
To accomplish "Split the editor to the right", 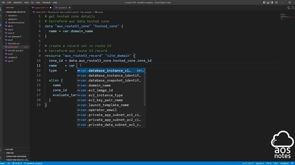I will tap(293, 8).
